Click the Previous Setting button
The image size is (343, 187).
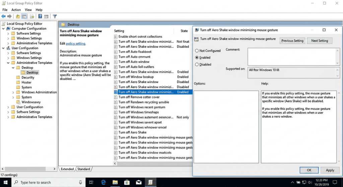coord(292,40)
